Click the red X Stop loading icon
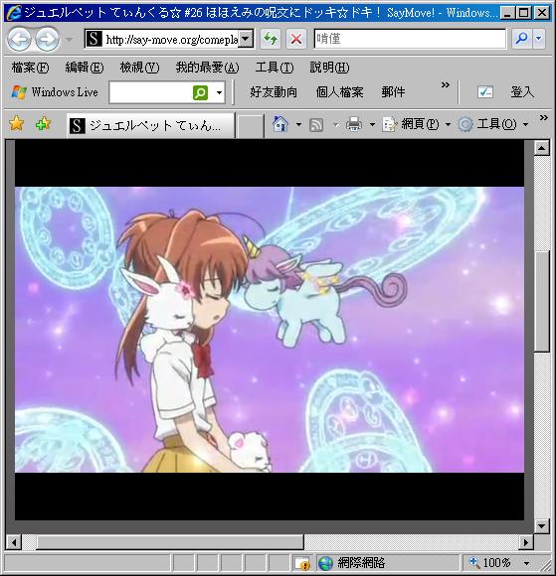 (x=295, y=39)
